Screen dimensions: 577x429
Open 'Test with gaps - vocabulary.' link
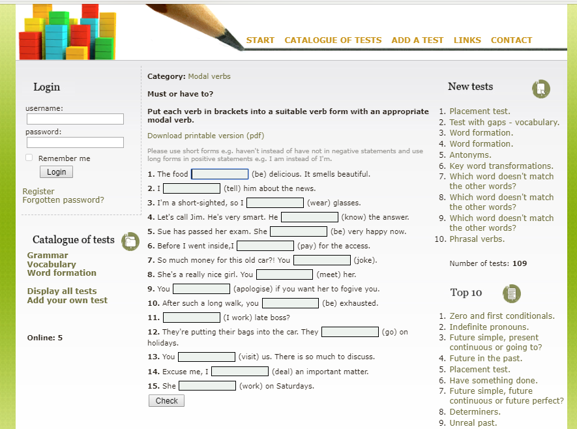point(504,122)
